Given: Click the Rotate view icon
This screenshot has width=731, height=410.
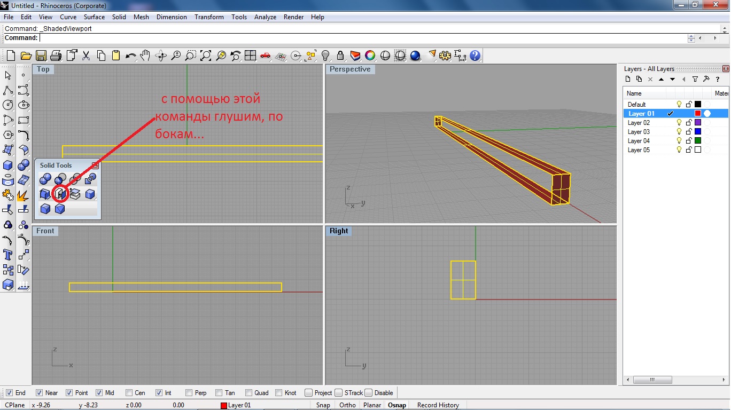Looking at the screenshot, I should tap(160, 56).
